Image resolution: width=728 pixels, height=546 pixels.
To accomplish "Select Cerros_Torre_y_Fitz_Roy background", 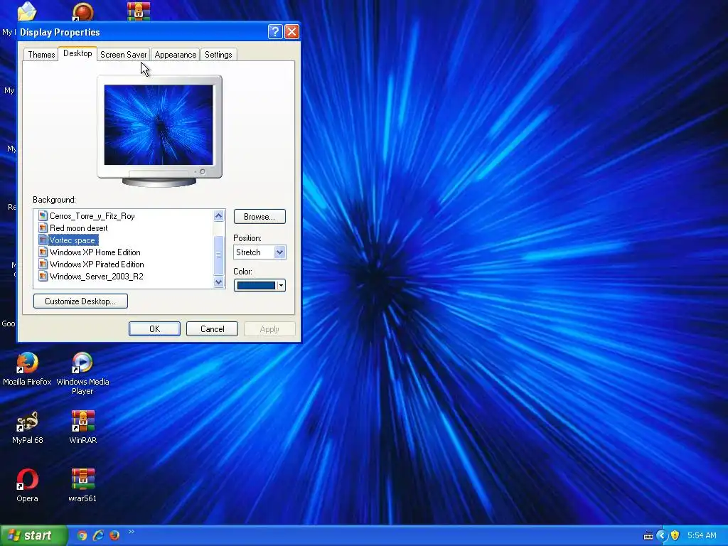I will [92, 216].
